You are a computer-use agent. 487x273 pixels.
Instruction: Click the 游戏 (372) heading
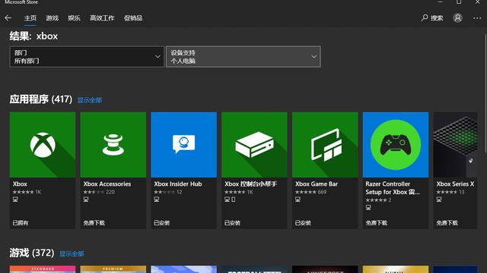pos(32,253)
